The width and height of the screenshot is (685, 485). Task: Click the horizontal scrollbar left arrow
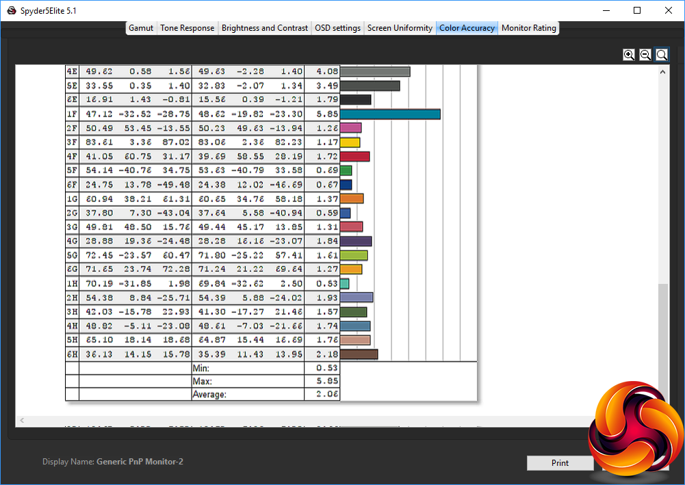pyautogui.click(x=21, y=420)
